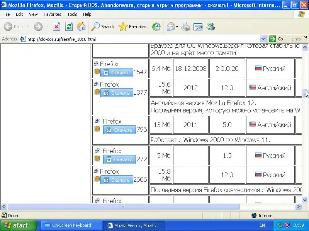This screenshot has height=231, width=309.
Task: Click the package box icon in 1547 row
Action: (97, 71)
